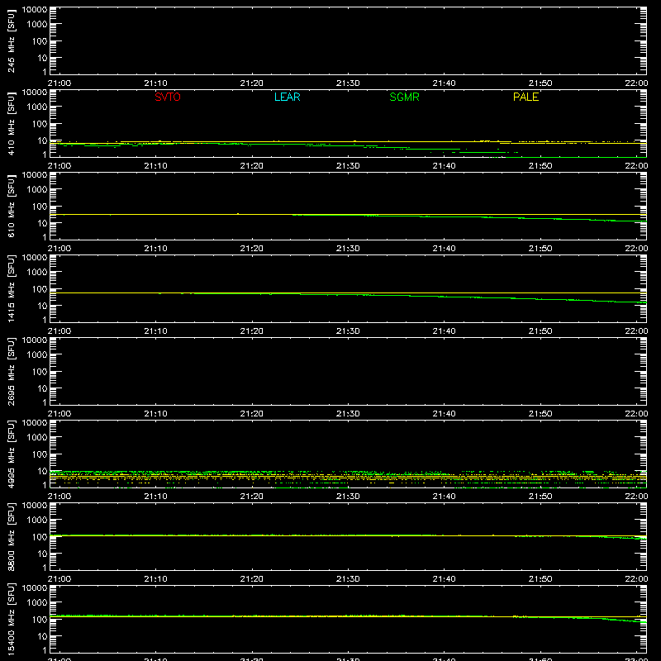Click 21:30 label under 1415 MHz panel

pos(348,331)
